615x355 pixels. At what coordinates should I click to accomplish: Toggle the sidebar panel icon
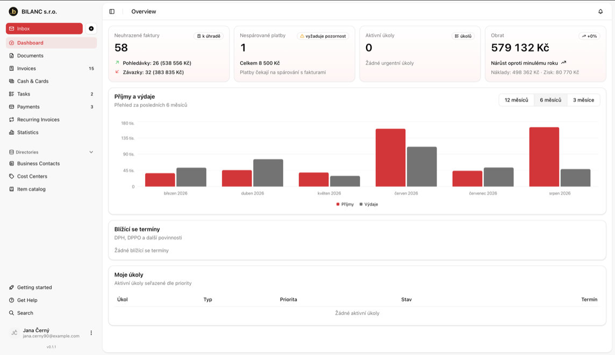click(112, 12)
